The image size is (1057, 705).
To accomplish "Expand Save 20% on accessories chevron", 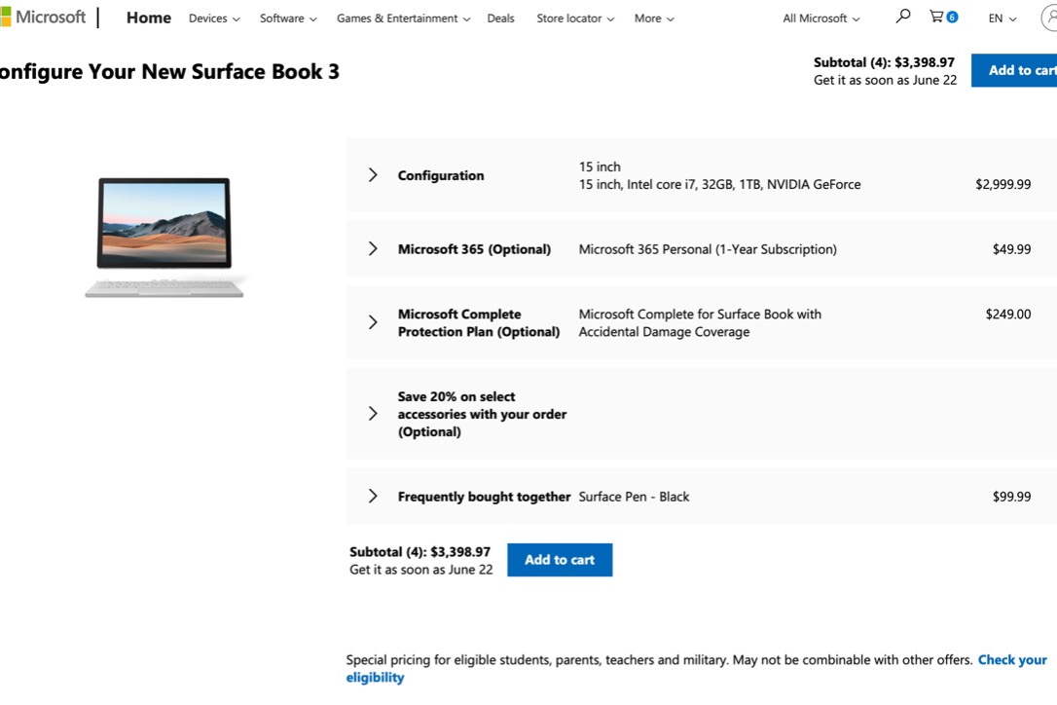I will click(373, 414).
